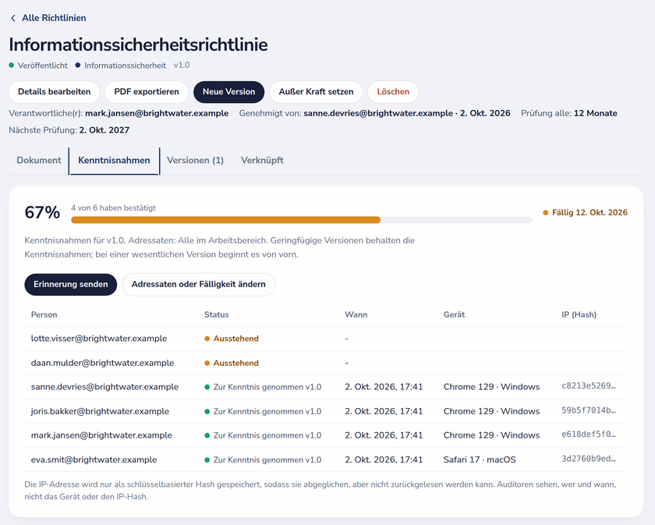Switch to the Dokument tab

click(39, 161)
